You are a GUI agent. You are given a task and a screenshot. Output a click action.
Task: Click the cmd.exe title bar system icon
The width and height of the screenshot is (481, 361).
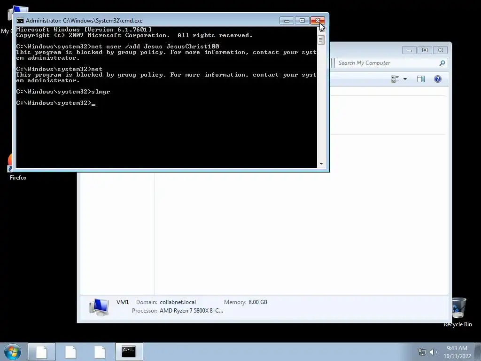pyautogui.click(x=20, y=21)
